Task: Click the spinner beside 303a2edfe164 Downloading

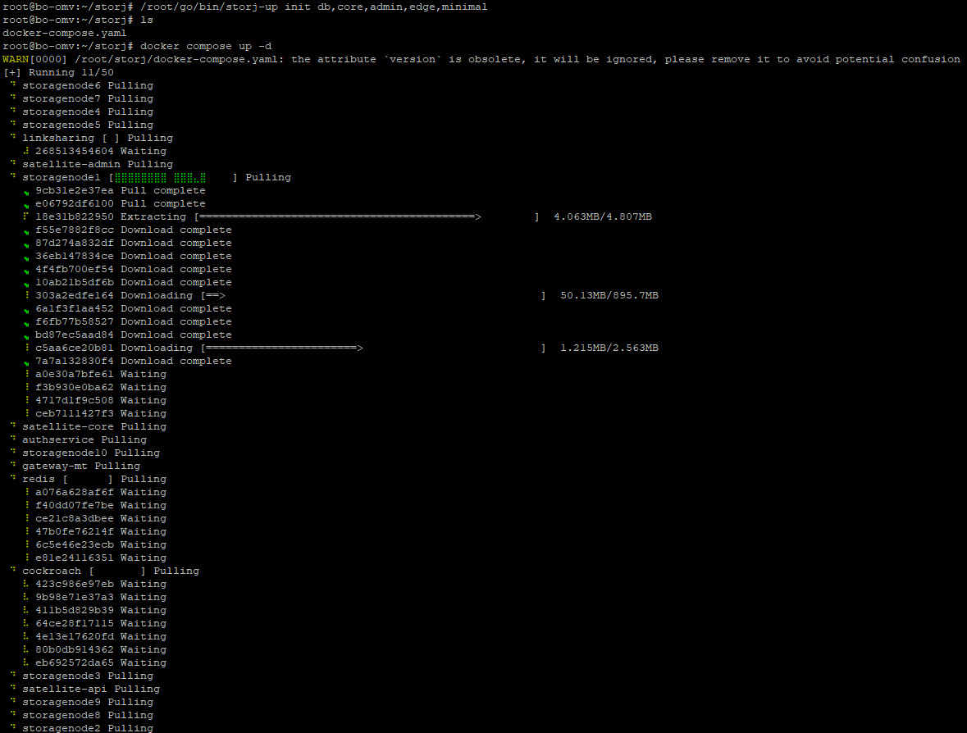Action: [27, 295]
